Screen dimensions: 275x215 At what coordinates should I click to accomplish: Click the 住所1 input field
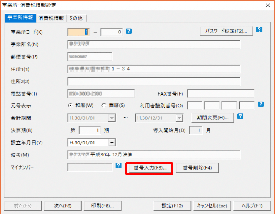(154, 69)
